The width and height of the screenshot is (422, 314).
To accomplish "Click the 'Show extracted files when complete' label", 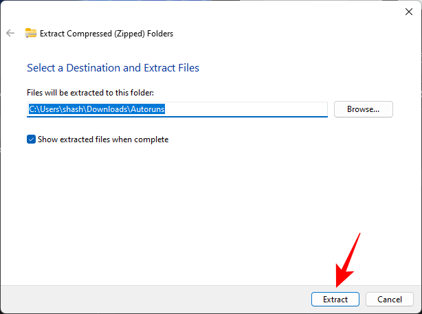I will (102, 139).
